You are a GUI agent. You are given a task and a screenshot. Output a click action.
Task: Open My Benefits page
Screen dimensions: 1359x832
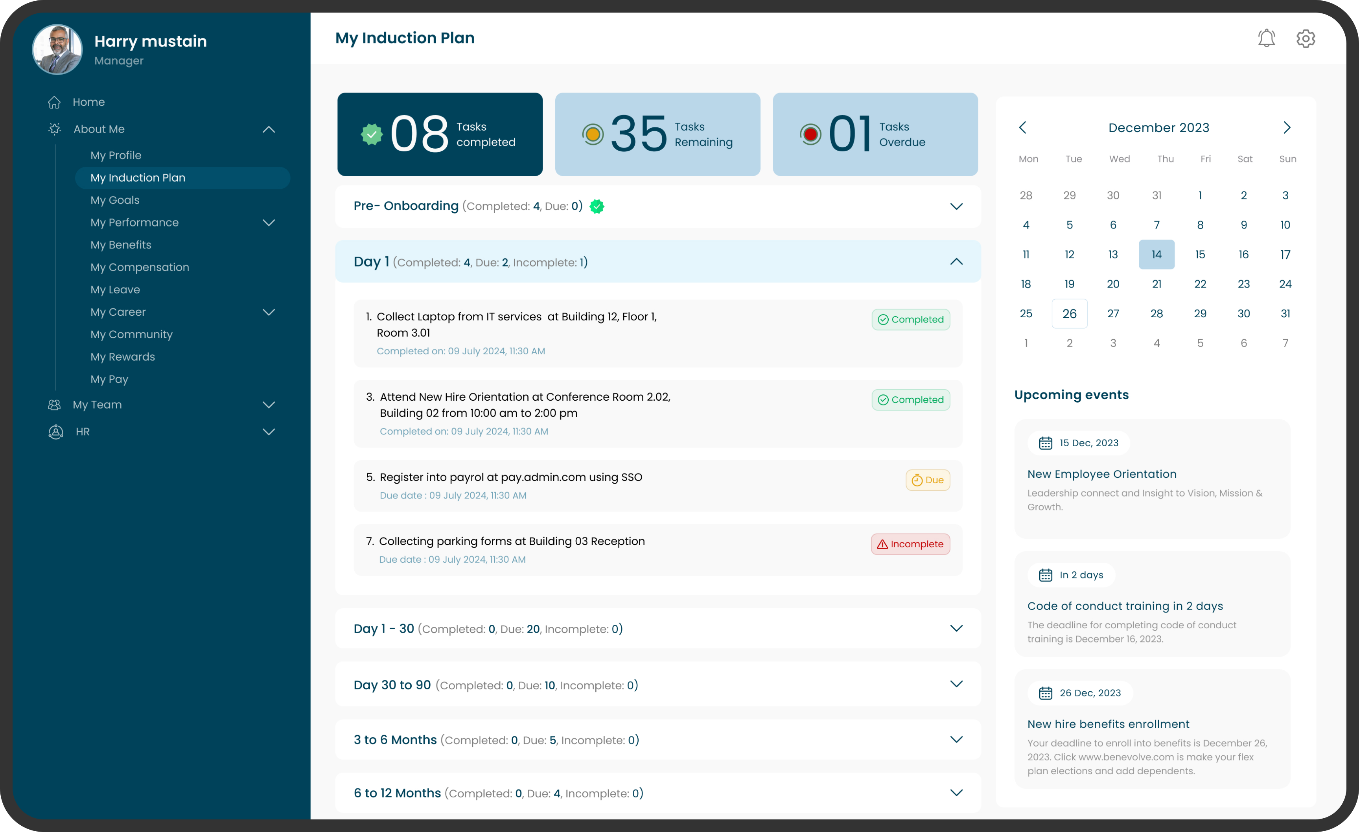tap(121, 245)
